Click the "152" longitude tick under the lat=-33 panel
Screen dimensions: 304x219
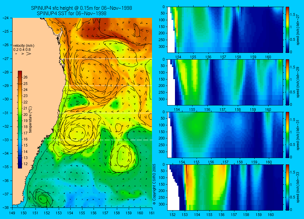pyautogui.click(x=172, y=215)
